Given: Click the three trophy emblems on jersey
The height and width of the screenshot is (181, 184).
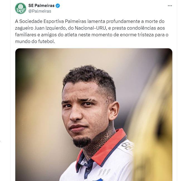Looking at the screenshot, I should (104, 172).
